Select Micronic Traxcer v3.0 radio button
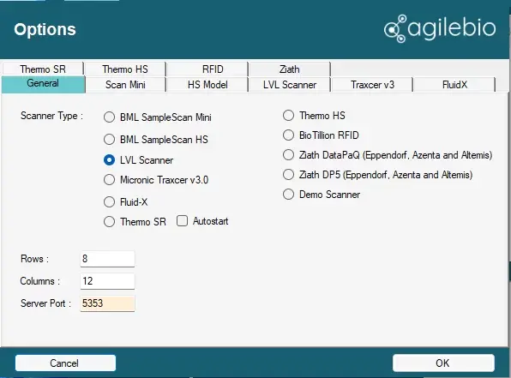 pyautogui.click(x=109, y=179)
